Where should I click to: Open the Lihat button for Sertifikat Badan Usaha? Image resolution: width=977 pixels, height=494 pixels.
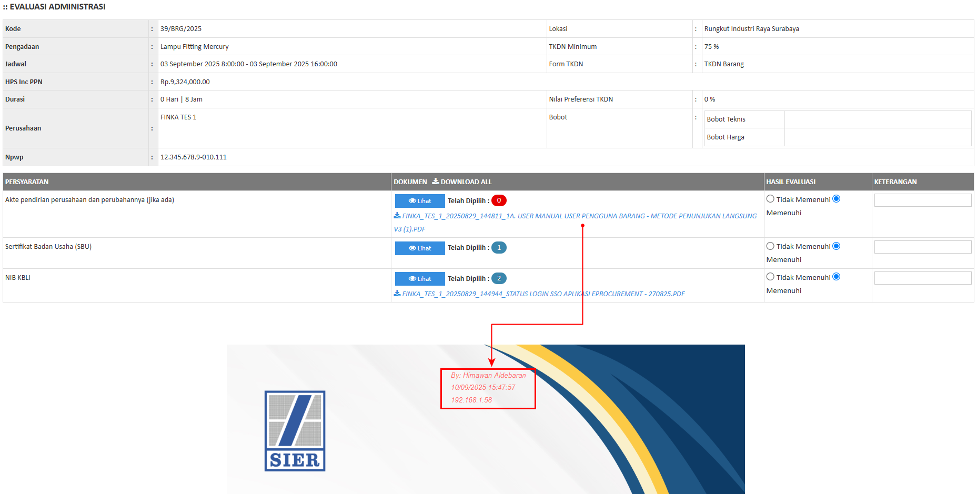420,248
